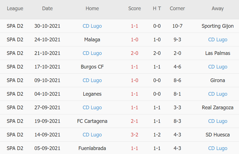Image resolution: width=239 pixels, height=154 pixels.
Task: Click CD Lugo in the 30-10-2021 row
Action: [92, 26]
